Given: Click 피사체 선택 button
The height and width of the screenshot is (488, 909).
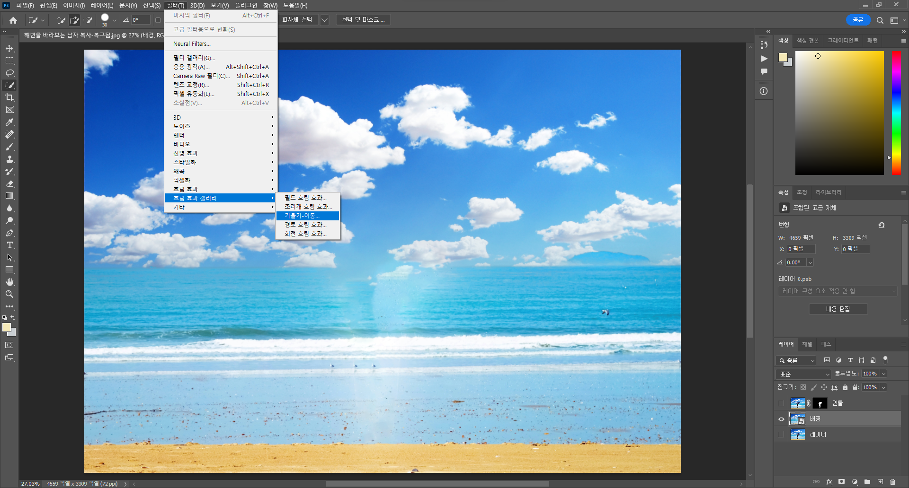Looking at the screenshot, I should (x=297, y=20).
